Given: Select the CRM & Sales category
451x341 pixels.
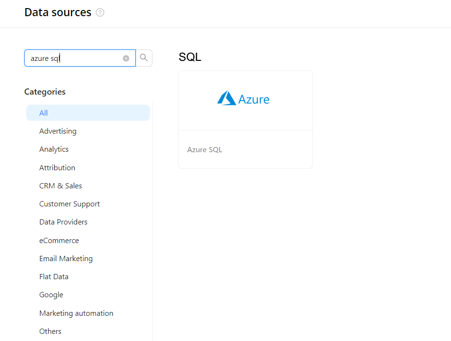Looking at the screenshot, I should point(60,186).
